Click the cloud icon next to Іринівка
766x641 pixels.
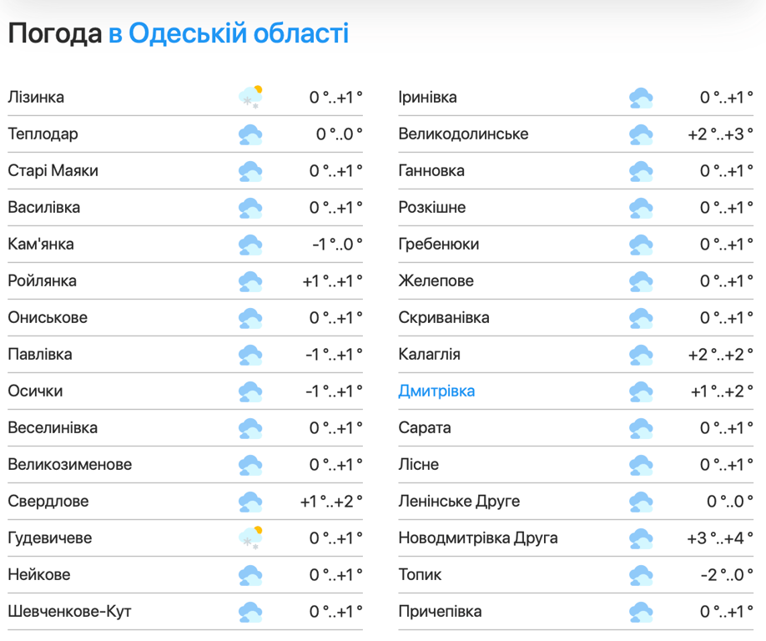(x=641, y=98)
